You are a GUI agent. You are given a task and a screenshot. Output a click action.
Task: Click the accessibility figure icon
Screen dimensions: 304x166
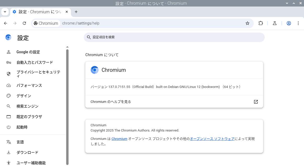click(9, 163)
